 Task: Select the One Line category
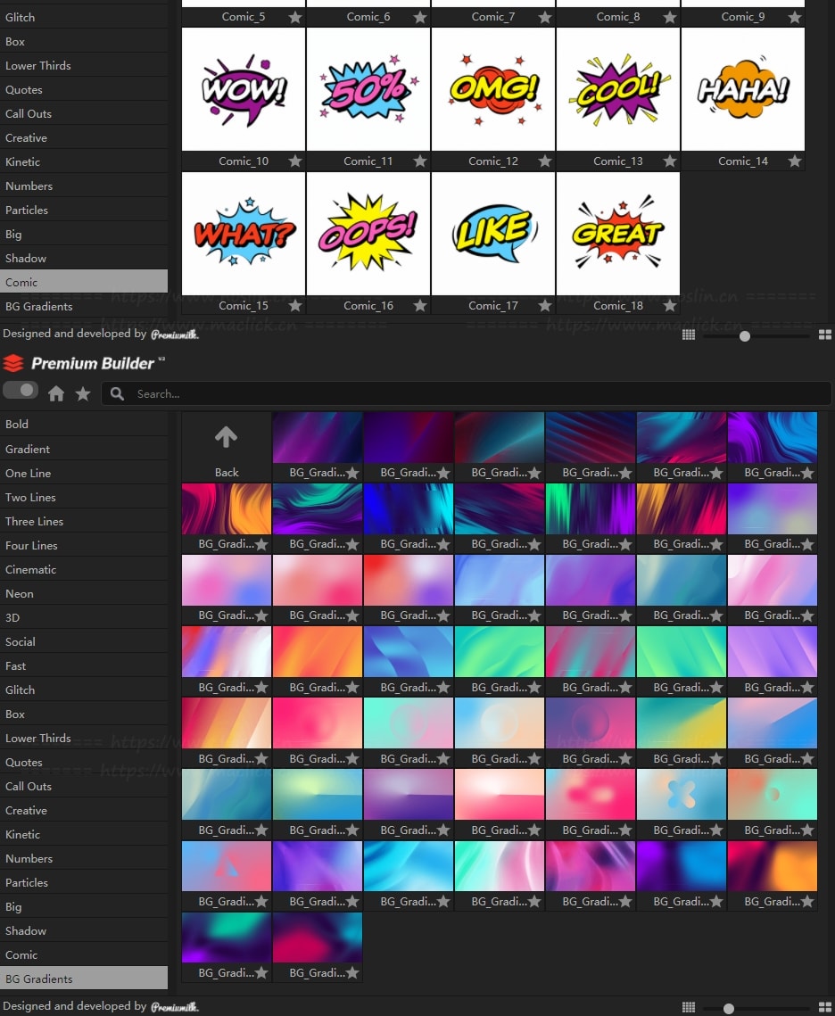pos(84,473)
